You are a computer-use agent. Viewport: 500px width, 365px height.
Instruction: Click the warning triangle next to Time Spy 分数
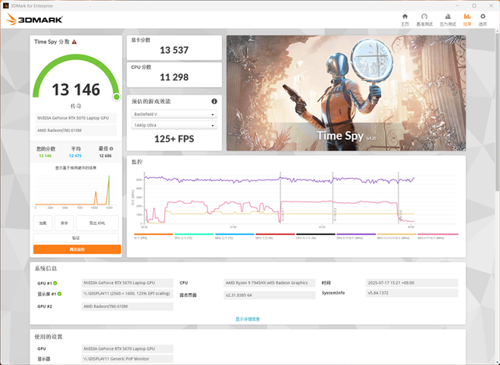coord(74,42)
